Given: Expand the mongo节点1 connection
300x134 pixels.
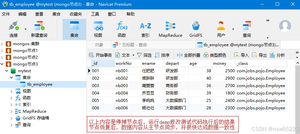Looking at the screenshot, I should [2, 51].
